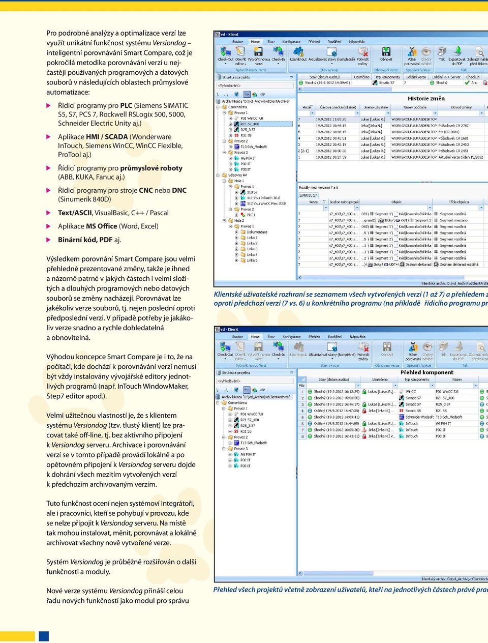488x643 pixels.
Task: Open Nápověda tab in Přehled komponent window
Action: (357, 337)
